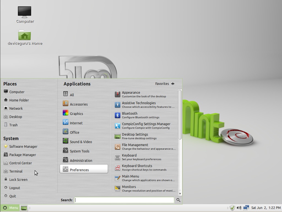The height and width of the screenshot is (212, 282).
Task: Open the Desktop Settings icon
Action: (x=117, y=136)
